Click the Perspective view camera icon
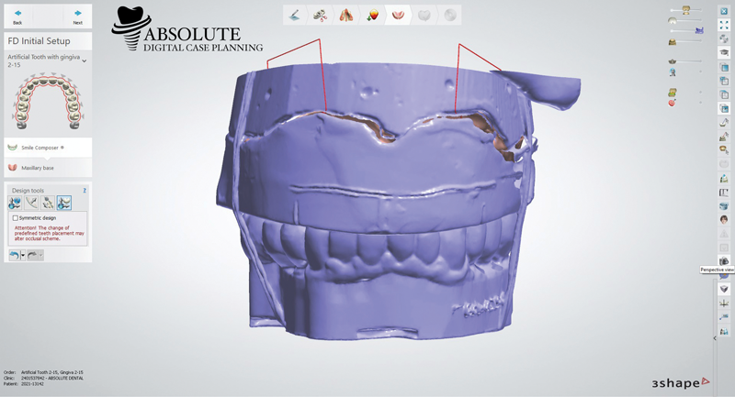Screen dimensions: 735x397 724,260
